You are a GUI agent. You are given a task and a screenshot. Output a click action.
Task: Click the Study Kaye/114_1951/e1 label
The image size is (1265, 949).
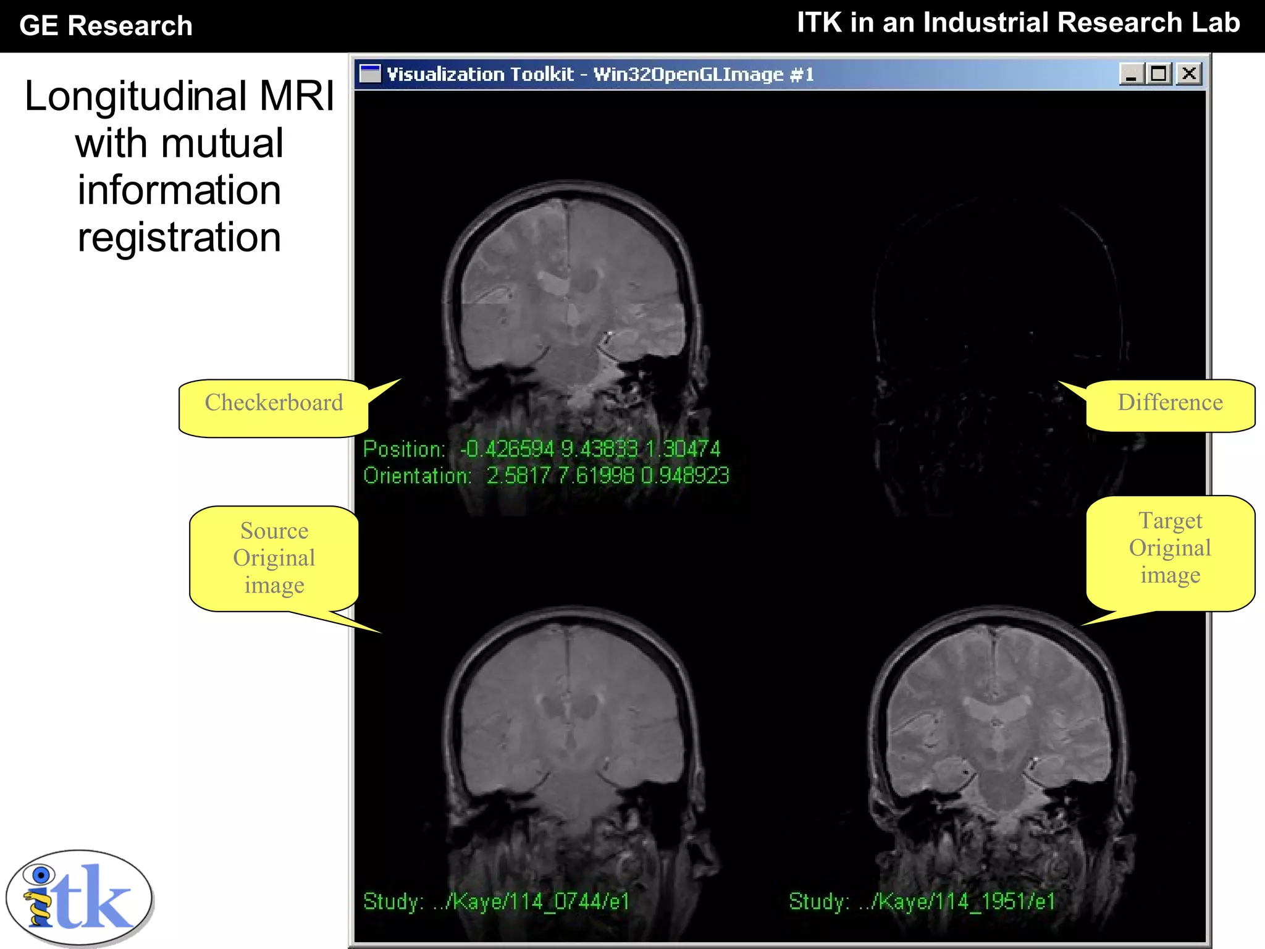(x=922, y=902)
